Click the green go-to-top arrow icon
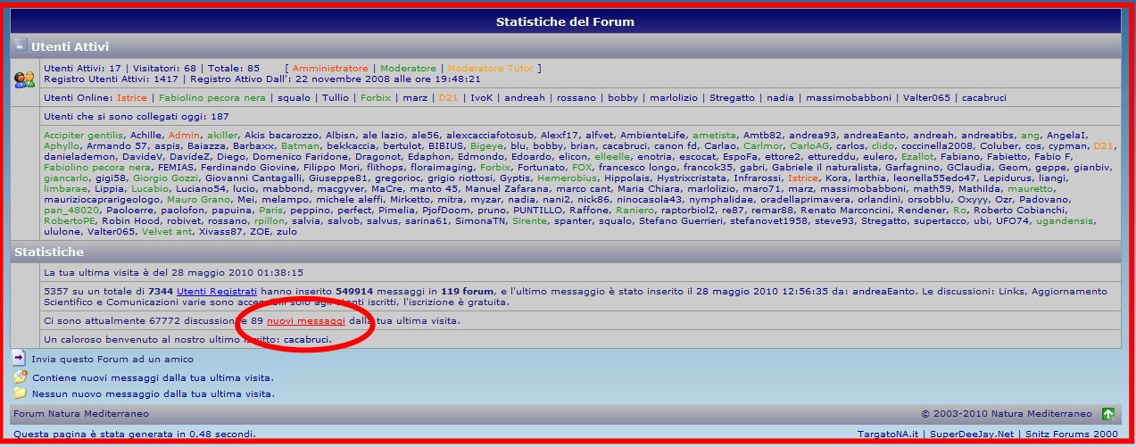This screenshot has width=1136, height=447. [1107, 413]
